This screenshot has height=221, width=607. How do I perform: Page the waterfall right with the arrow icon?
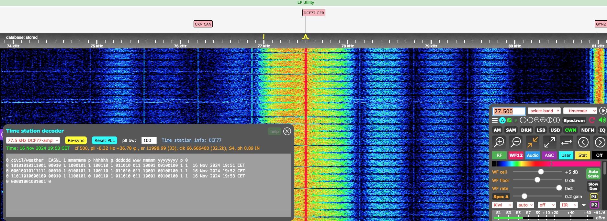(x=600, y=142)
